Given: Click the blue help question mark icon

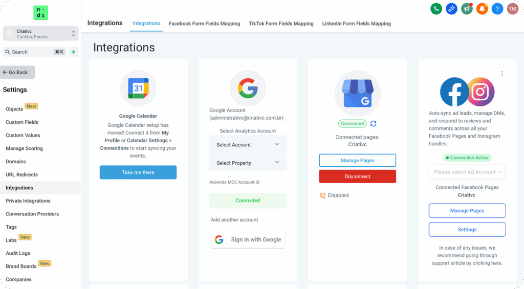Looking at the screenshot, I should click(497, 9).
